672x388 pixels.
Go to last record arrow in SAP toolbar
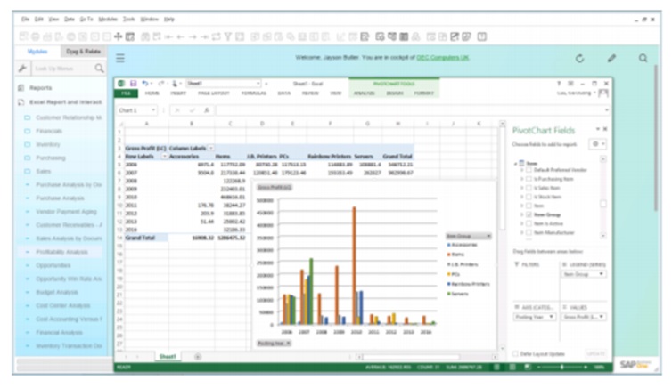pyautogui.click(x=204, y=36)
